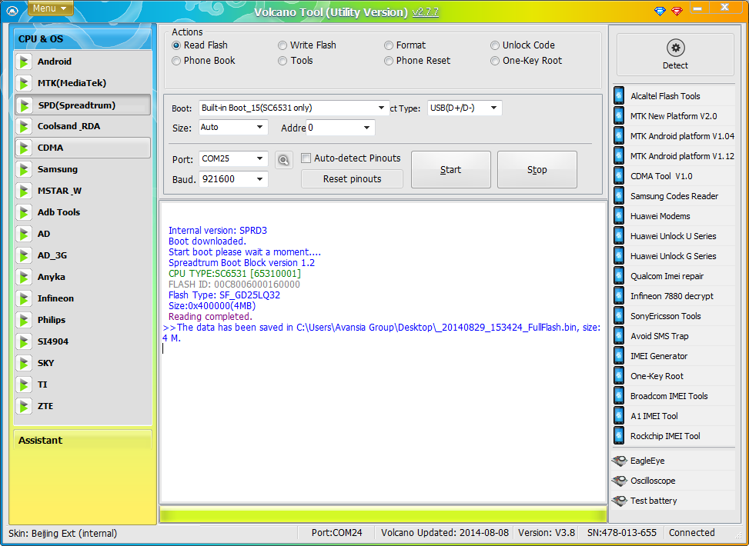Switch to the SPD(Spreadtrum) tab
The height and width of the screenshot is (546, 749).
click(x=82, y=105)
